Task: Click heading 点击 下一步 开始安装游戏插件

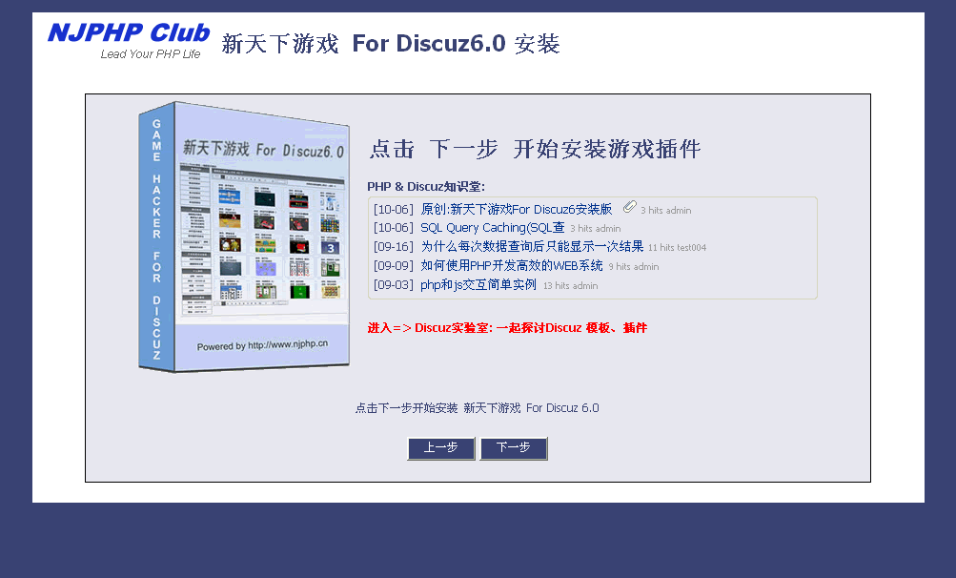Action: click(535, 149)
